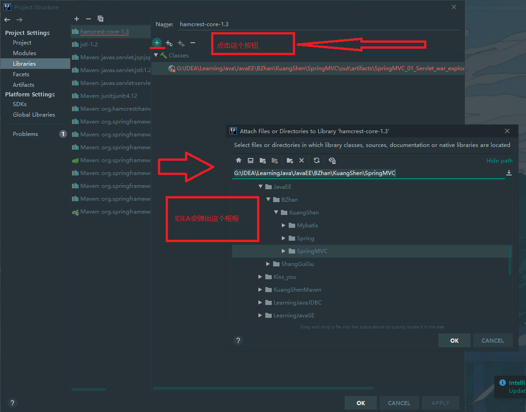The image size is (526, 412).
Task: Collapse the JavaEE folder
Action: tap(260, 186)
